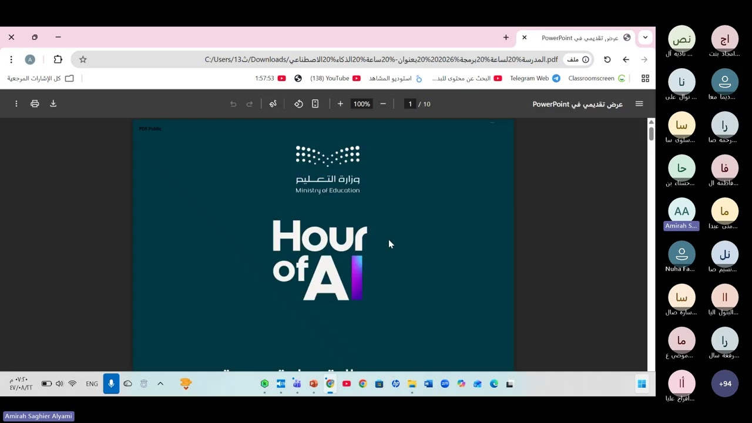Open volume control speaker icon
The image size is (752, 423).
(x=59, y=384)
